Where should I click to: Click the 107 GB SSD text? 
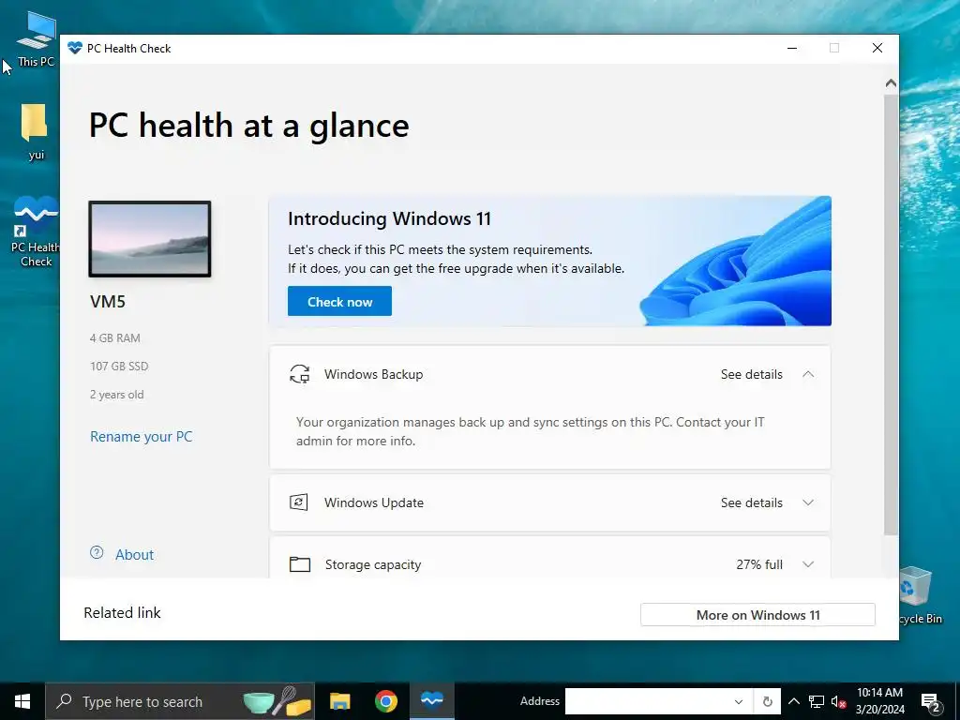(x=119, y=367)
